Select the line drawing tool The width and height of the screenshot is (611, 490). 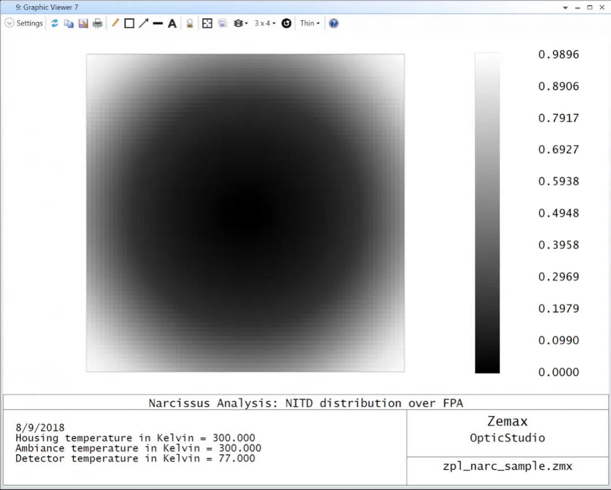158,23
